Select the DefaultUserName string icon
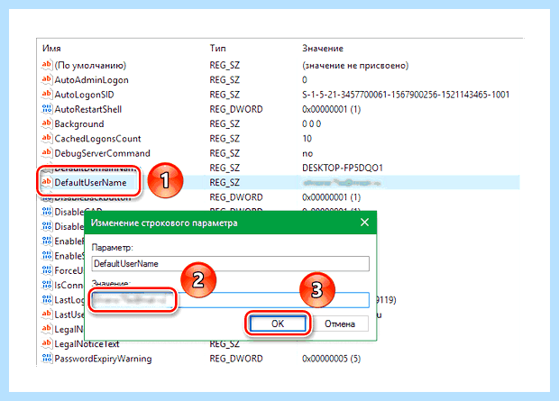The height and width of the screenshot is (401, 559). click(x=46, y=182)
